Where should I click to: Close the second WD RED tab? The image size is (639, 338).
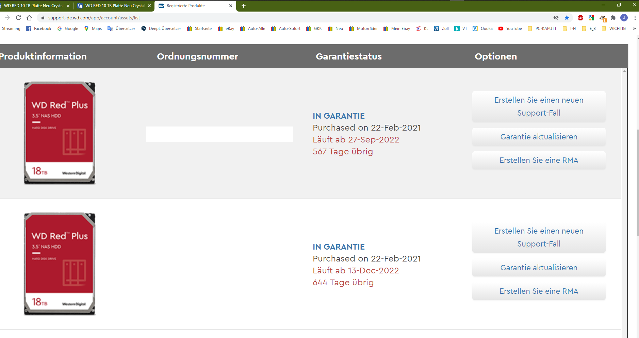click(x=149, y=6)
